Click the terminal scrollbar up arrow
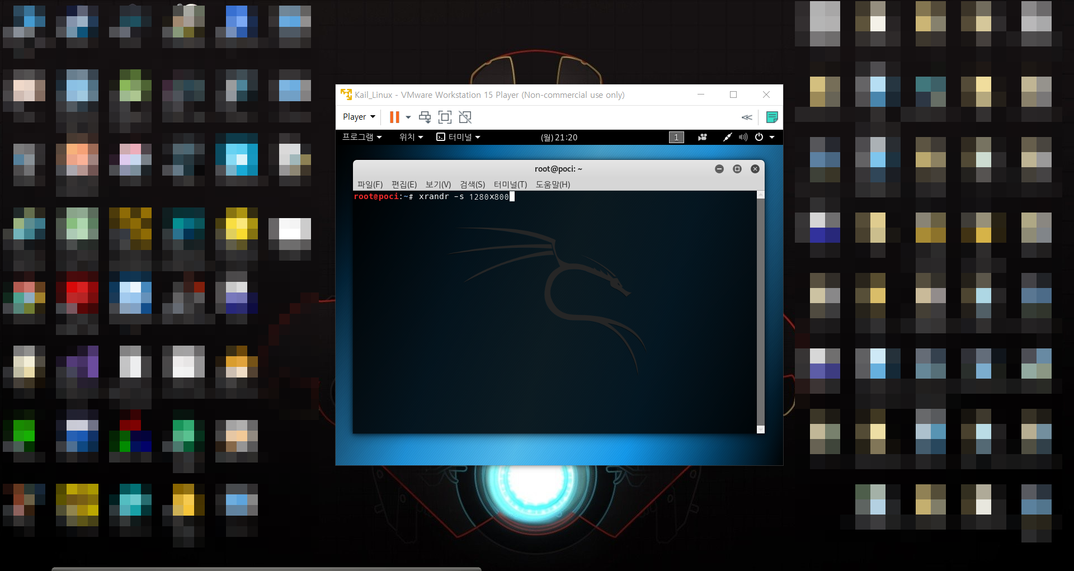The image size is (1074, 571). pyautogui.click(x=761, y=195)
